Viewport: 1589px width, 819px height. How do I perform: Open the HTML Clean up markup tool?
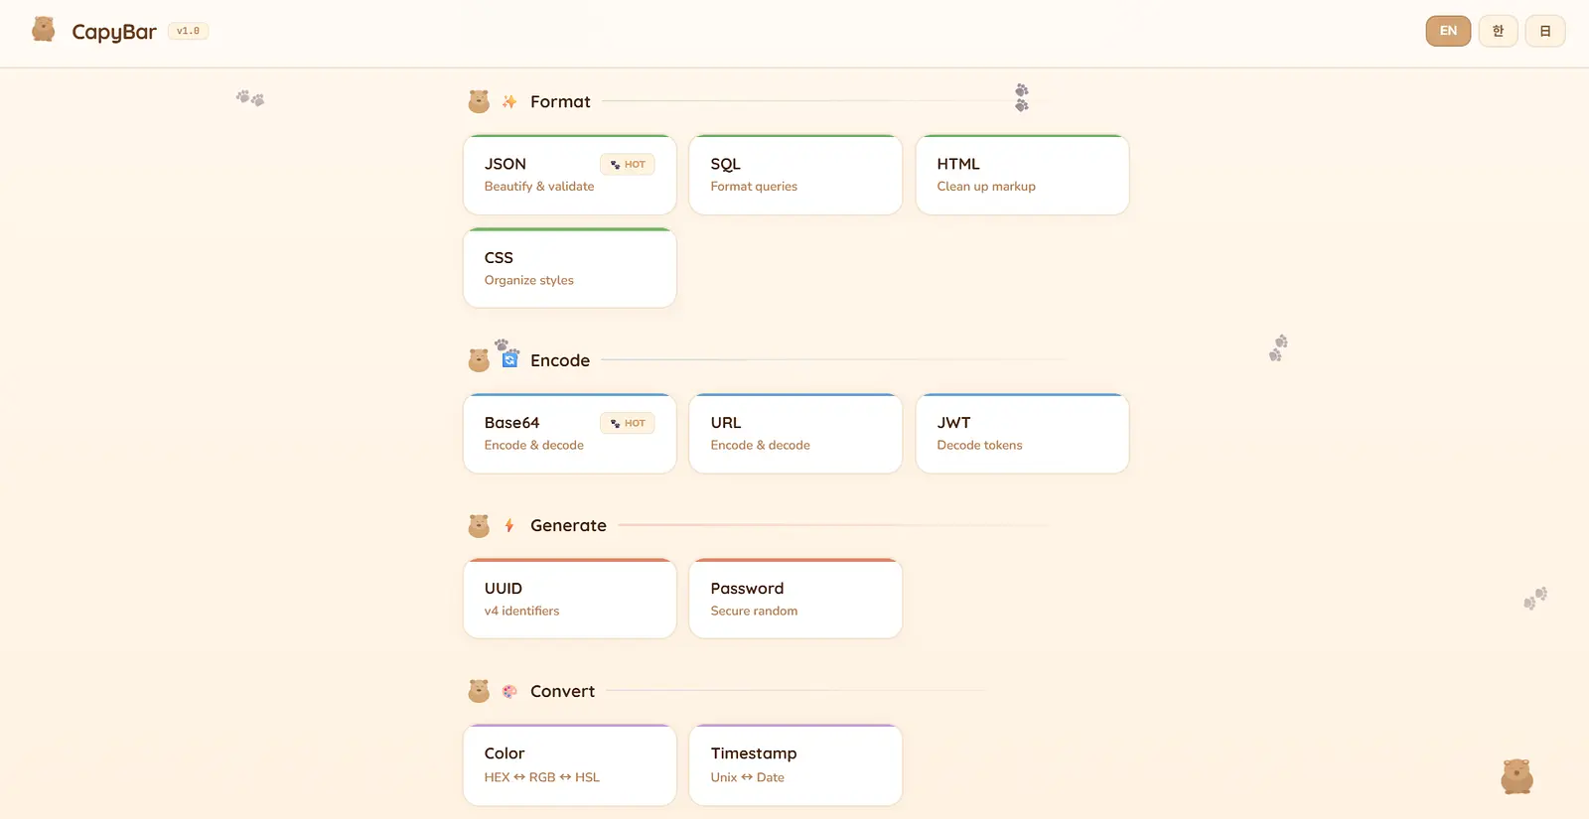pos(1022,175)
